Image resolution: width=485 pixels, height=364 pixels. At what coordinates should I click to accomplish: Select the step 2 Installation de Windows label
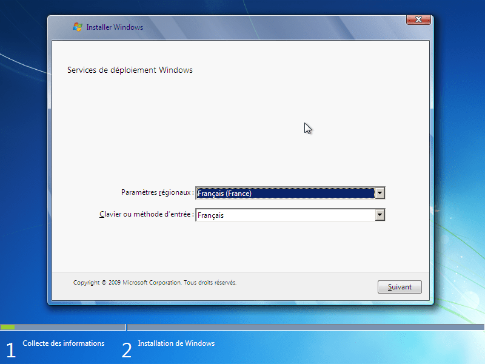pyautogui.click(x=176, y=343)
